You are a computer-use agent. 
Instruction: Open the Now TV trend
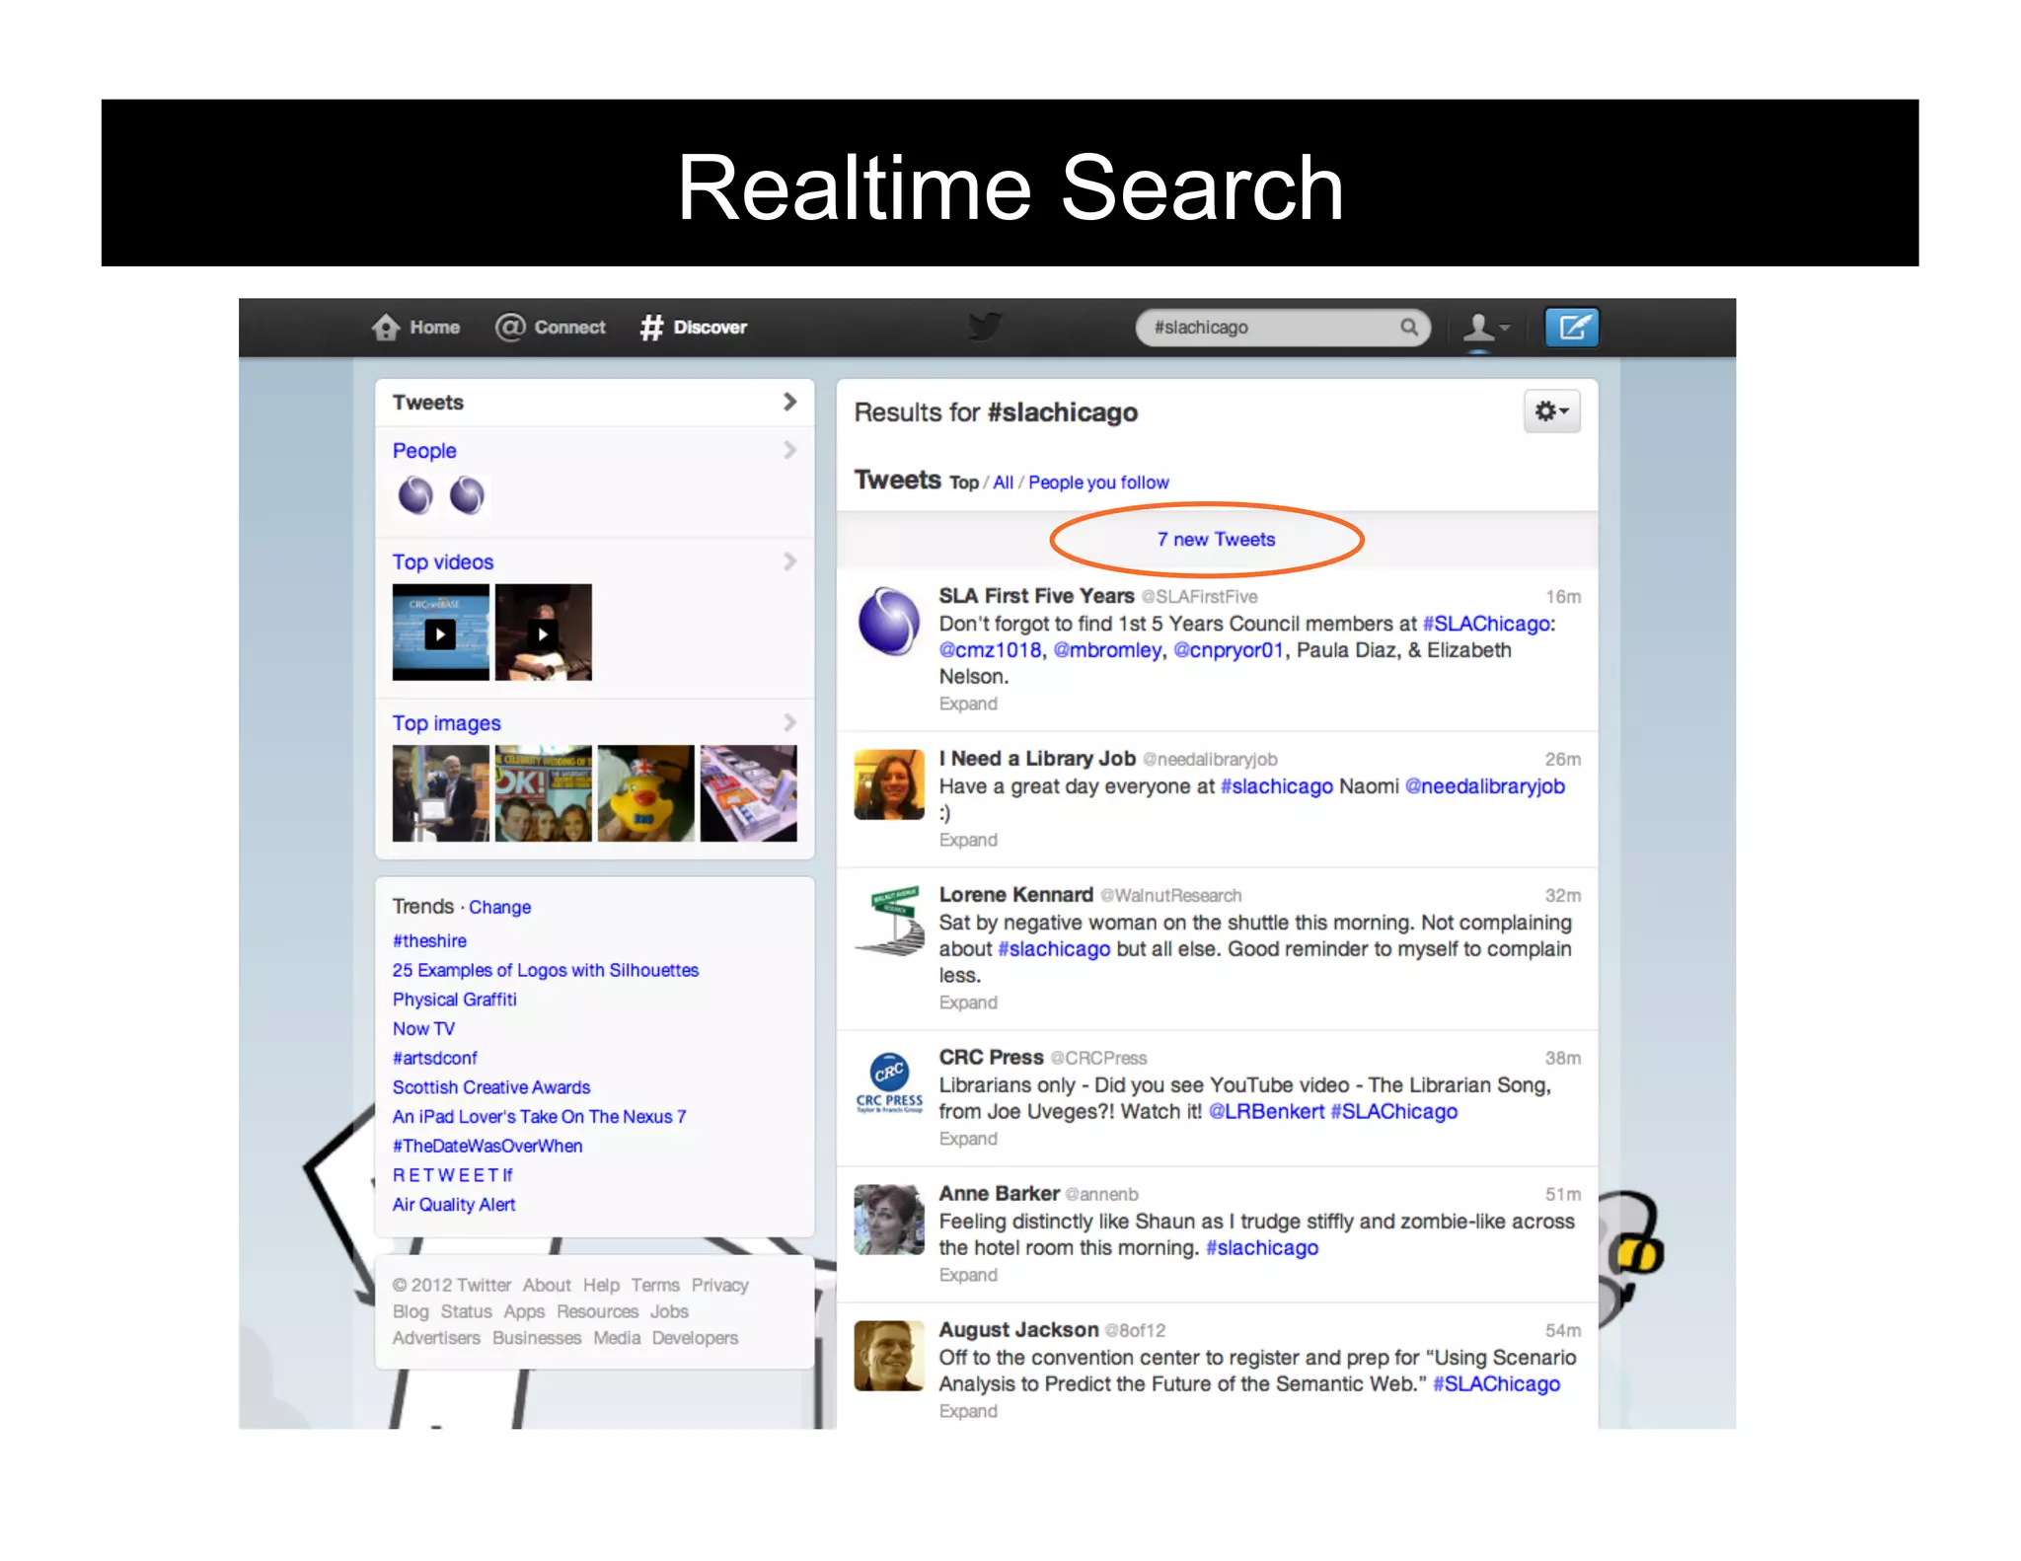click(423, 1029)
